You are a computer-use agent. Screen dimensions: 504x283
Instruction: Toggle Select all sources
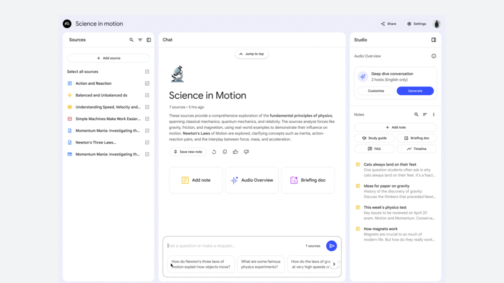click(147, 71)
